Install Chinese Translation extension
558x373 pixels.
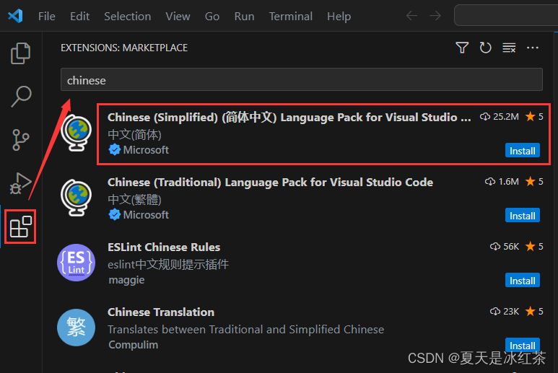(523, 345)
